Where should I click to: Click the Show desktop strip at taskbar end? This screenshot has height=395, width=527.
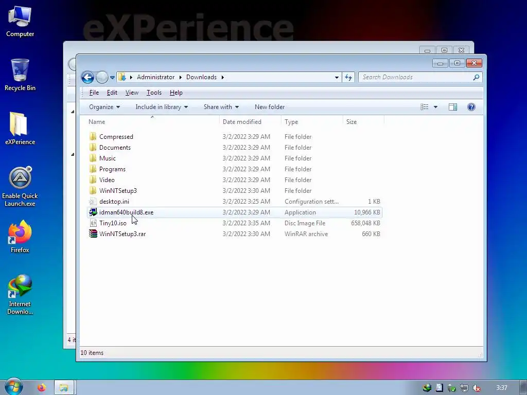tap(523, 388)
